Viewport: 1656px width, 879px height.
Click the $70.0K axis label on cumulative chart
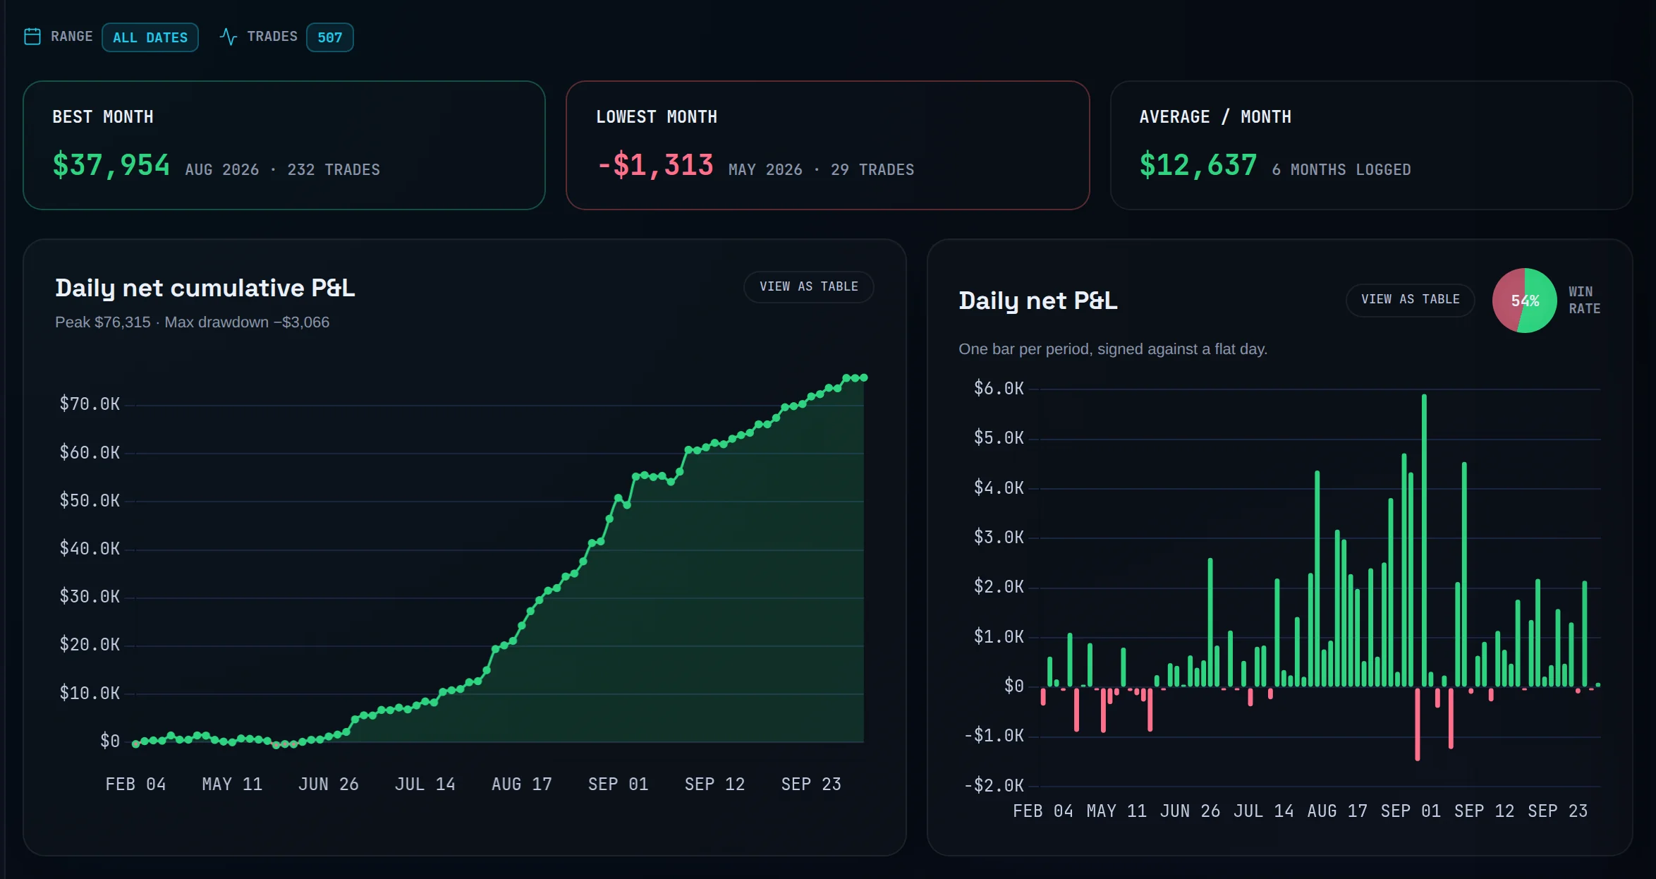click(x=90, y=404)
